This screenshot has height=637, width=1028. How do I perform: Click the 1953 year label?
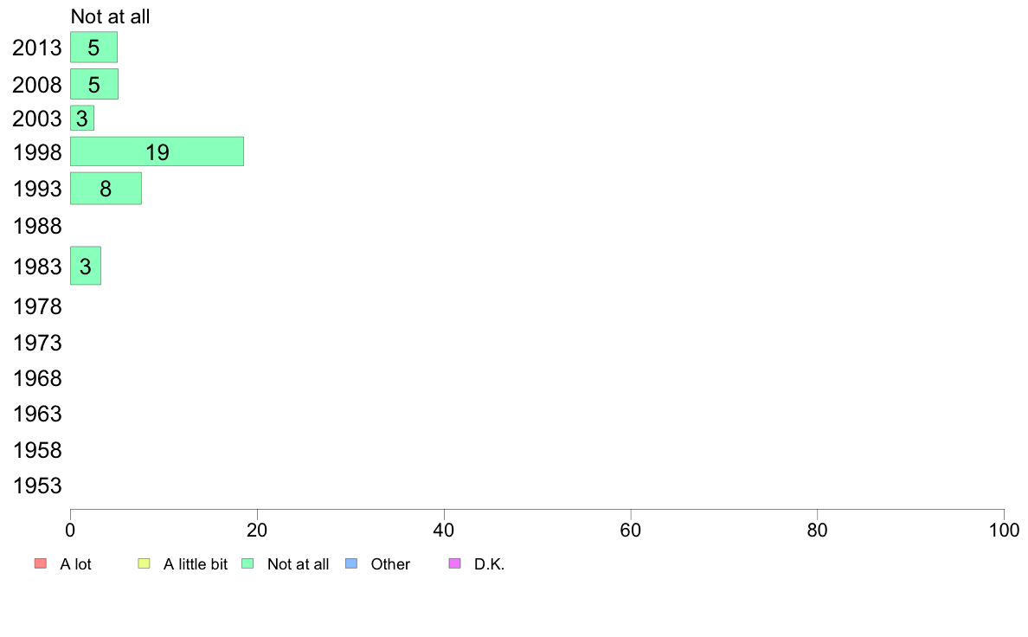[x=37, y=486]
